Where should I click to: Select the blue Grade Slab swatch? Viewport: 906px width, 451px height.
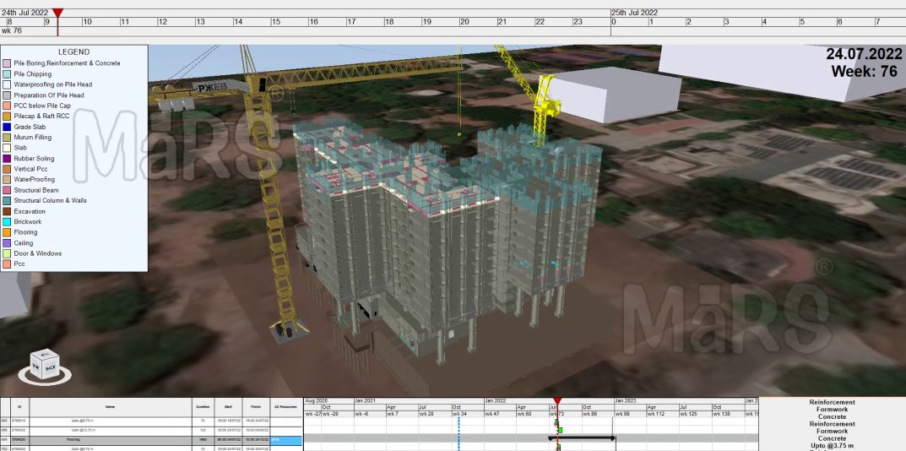click(x=7, y=127)
